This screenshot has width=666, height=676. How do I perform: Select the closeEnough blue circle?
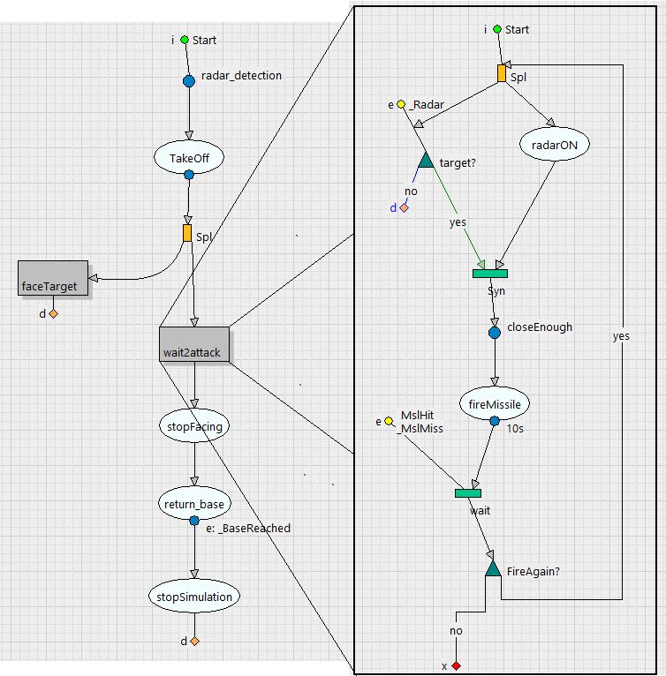pyautogui.click(x=495, y=333)
